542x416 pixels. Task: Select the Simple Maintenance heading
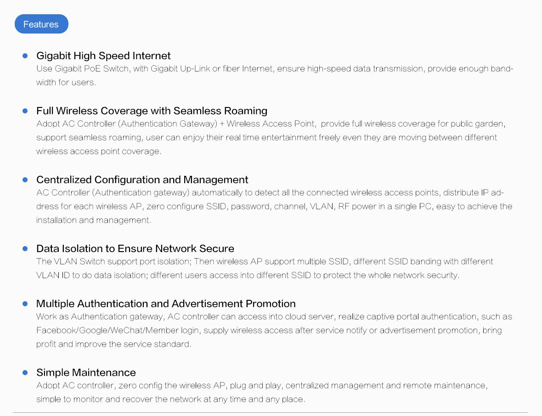(86, 372)
